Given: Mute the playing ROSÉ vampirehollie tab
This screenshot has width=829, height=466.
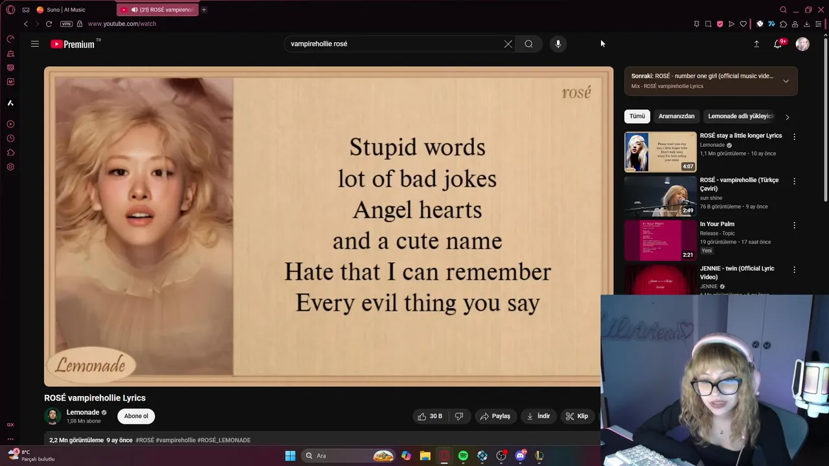Looking at the screenshot, I should 134,10.
